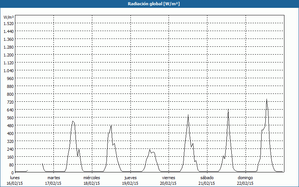Click the 21/02/15 date label
The width and height of the screenshot is (299, 187).
[207, 183]
